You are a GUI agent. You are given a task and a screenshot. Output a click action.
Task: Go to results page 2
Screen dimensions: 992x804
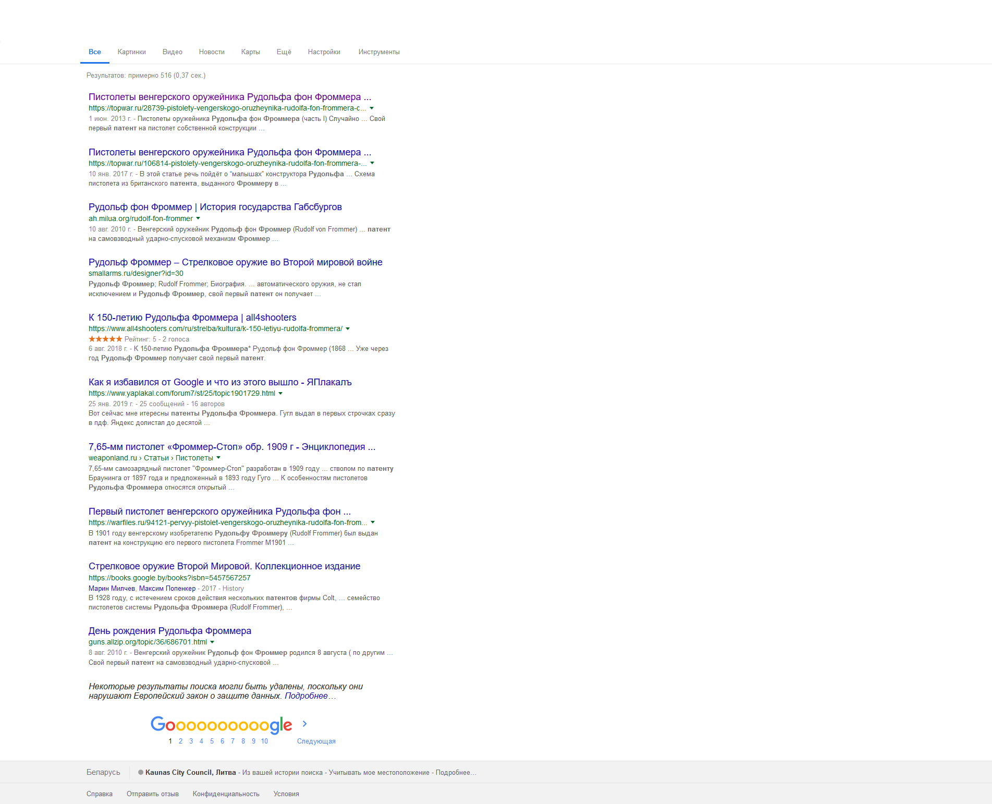click(180, 741)
